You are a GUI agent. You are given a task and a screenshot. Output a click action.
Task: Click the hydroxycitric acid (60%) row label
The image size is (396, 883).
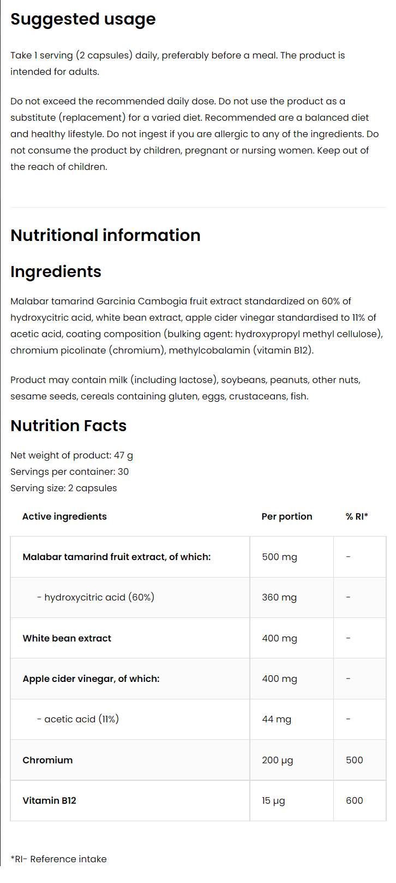(x=95, y=597)
